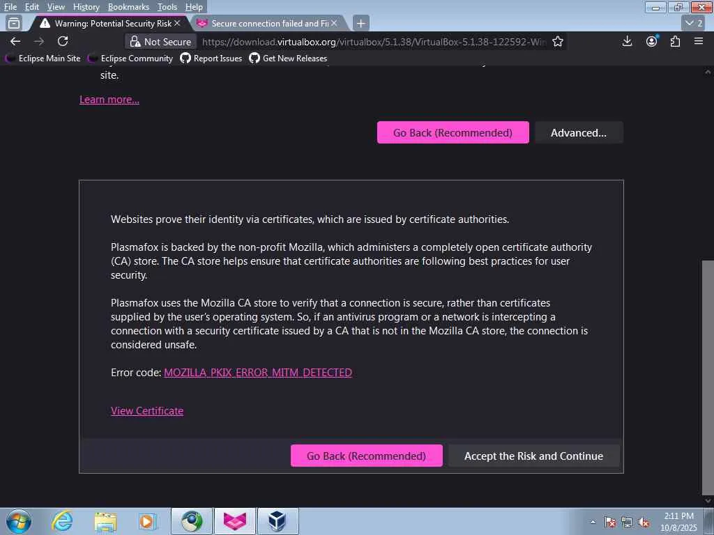
Task: Expand the list all tabs dropdown
Action: (694, 23)
